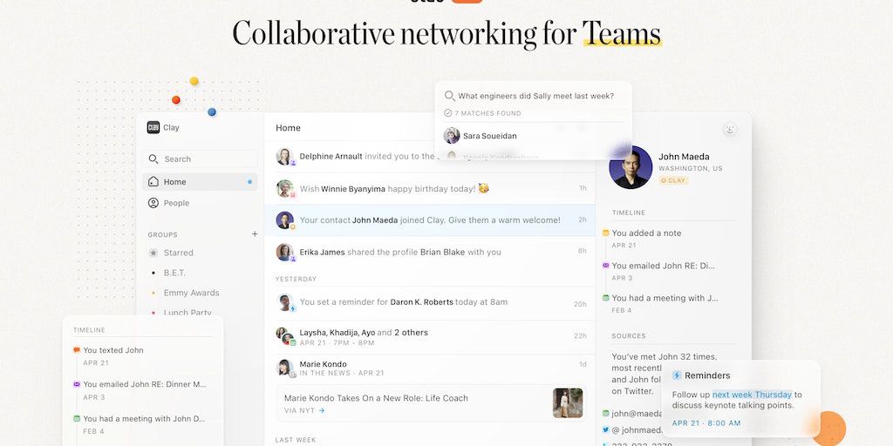Click green calendar icon in left timeline card
The height and width of the screenshot is (446, 893).
point(77,418)
